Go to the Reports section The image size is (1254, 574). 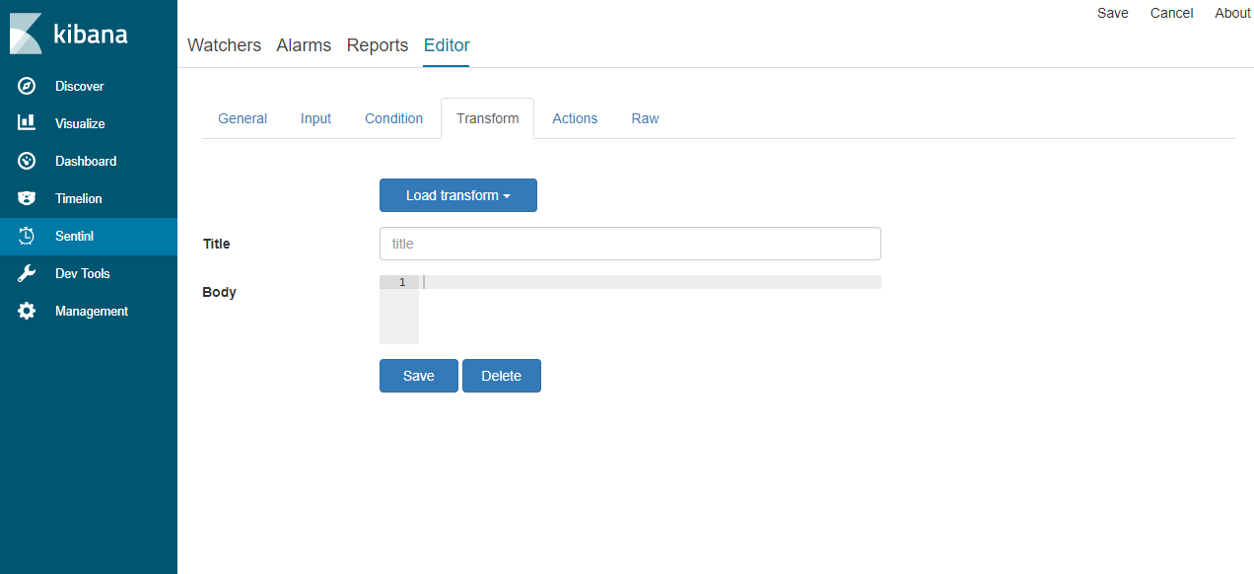coord(378,45)
